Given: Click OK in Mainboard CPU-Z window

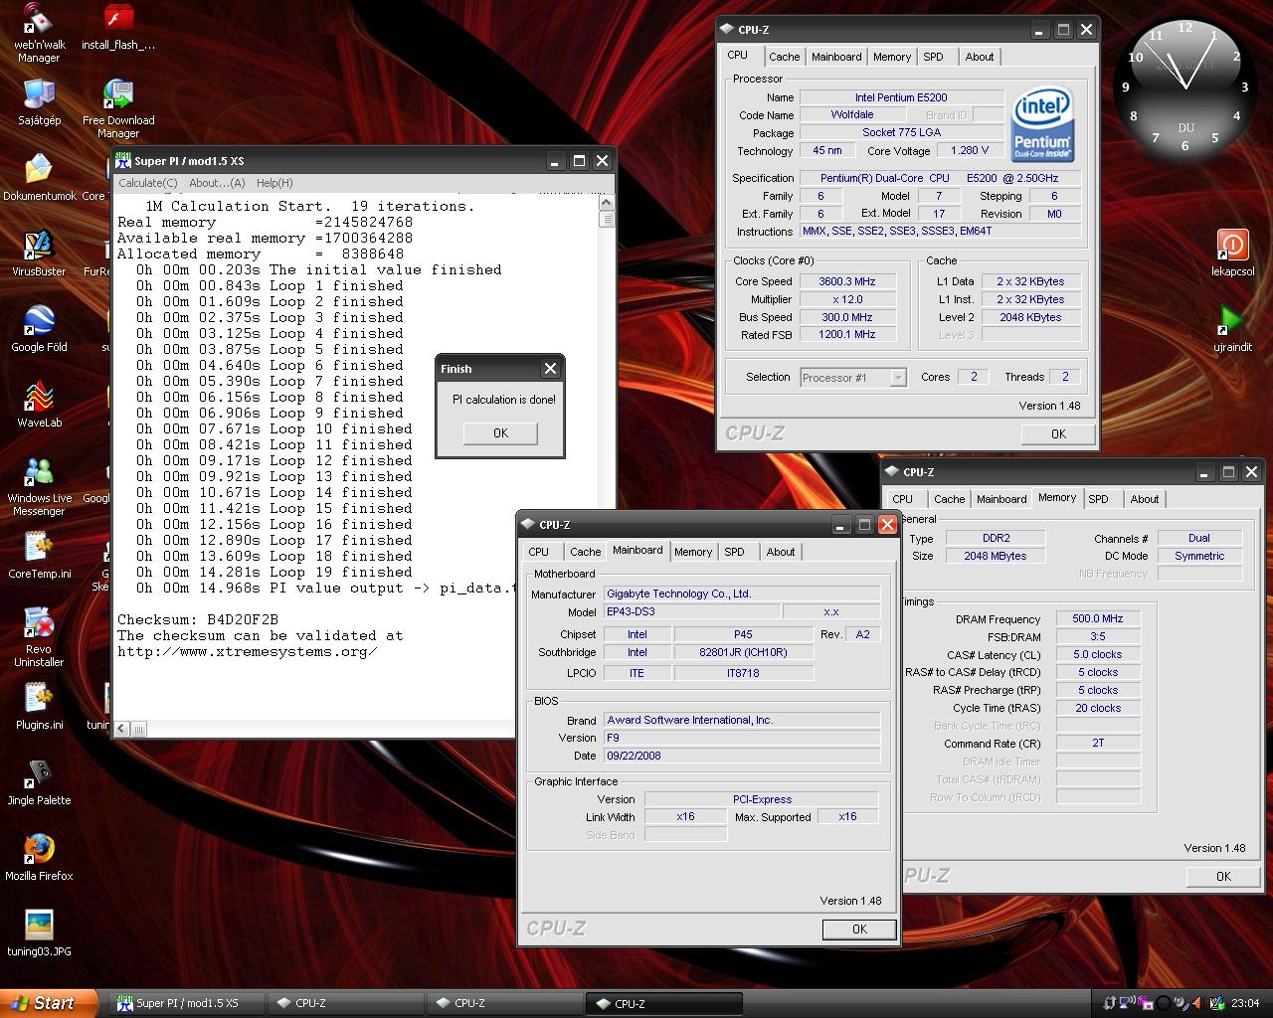Looking at the screenshot, I should point(859,930).
